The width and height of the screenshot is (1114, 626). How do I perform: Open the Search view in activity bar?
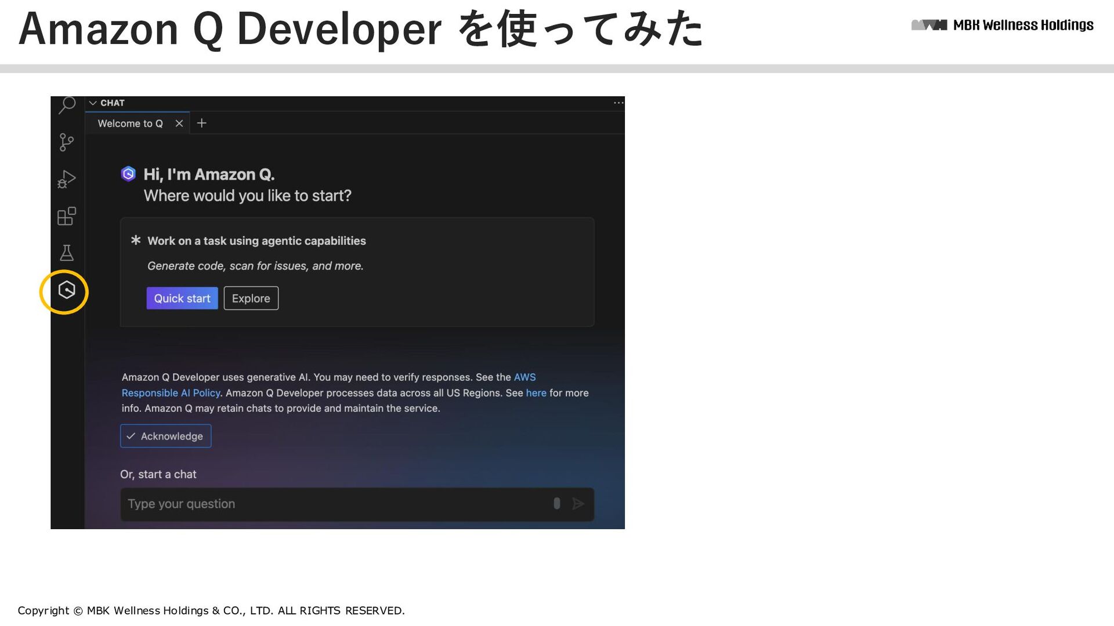point(67,105)
